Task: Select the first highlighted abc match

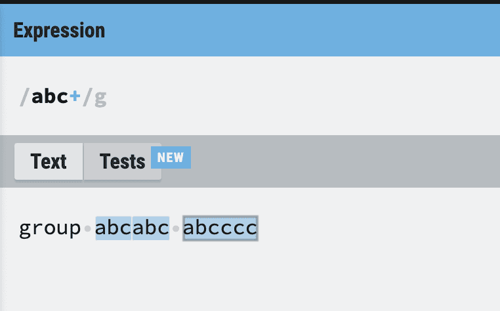Action: (114, 228)
